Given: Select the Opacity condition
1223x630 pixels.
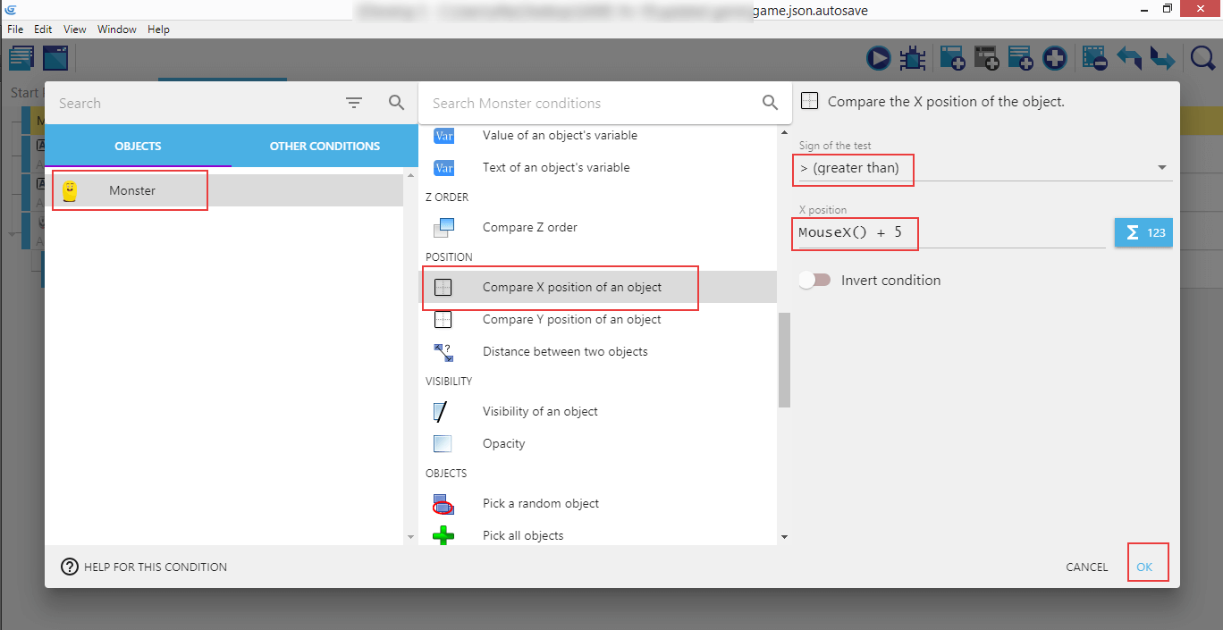Looking at the screenshot, I should 503,443.
